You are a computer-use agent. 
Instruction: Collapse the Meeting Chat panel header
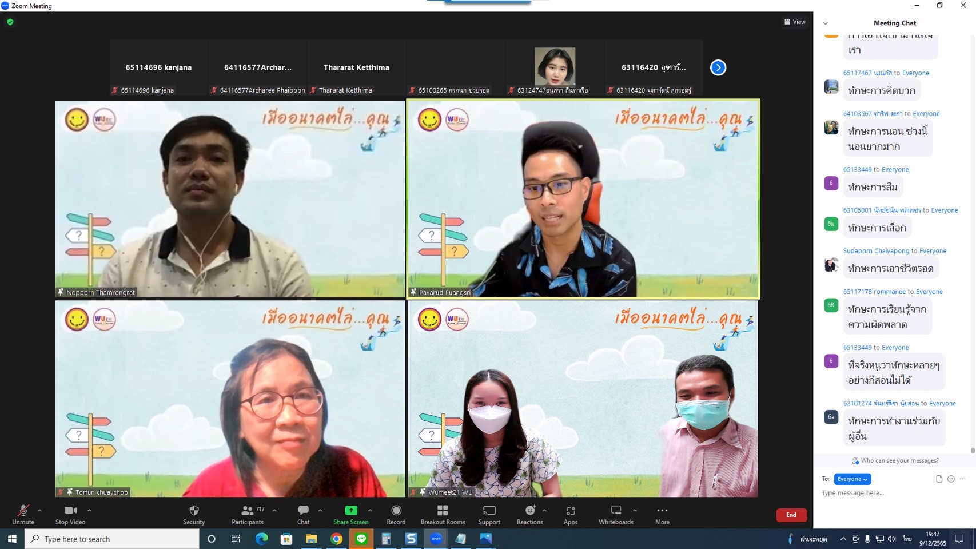tap(825, 23)
